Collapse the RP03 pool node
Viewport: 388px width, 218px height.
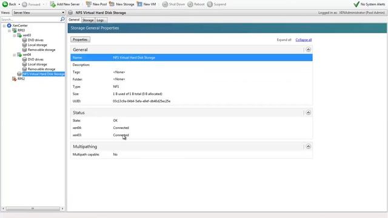coord(9,31)
